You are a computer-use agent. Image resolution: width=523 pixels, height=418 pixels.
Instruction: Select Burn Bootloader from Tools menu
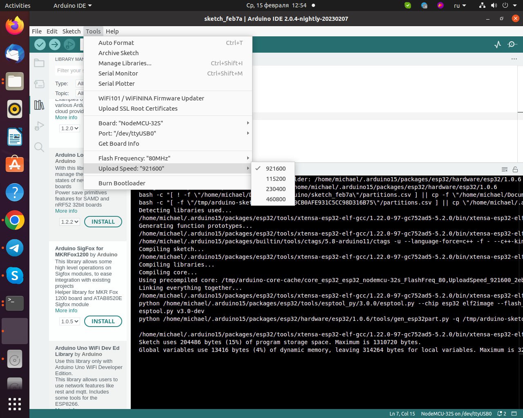coord(122,183)
